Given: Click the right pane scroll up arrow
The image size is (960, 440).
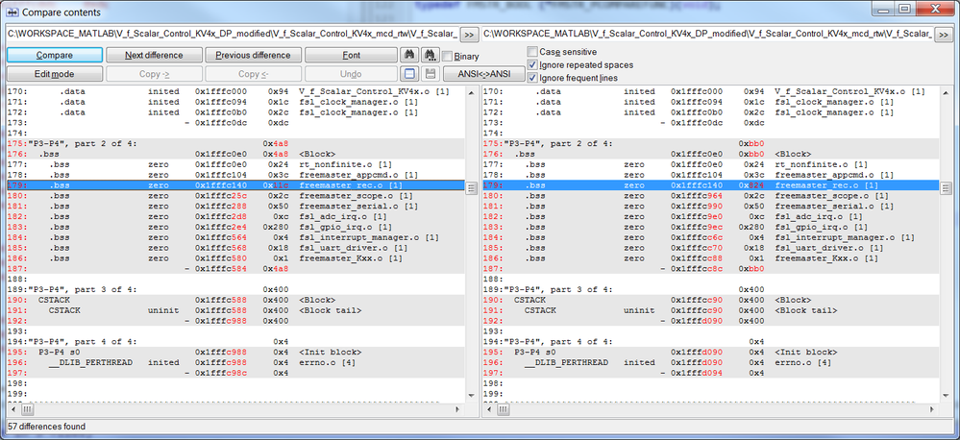Looking at the screenshot, I should click(x=947, y=92).
